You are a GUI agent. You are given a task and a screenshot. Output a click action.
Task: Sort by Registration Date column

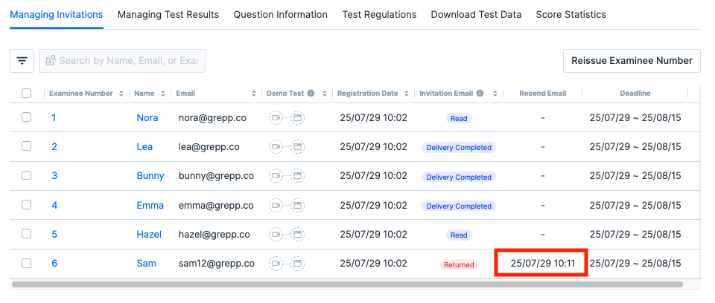click(406, 94)
